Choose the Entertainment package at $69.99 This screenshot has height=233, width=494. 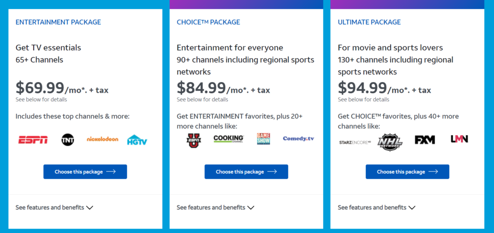click(x=85, y=172)
